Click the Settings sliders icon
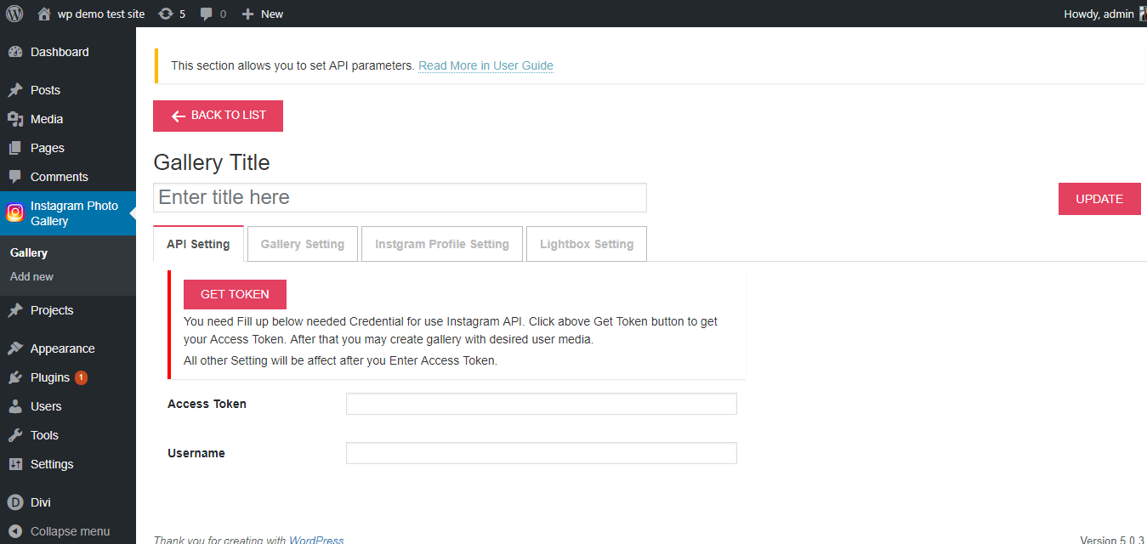 [x=15, y=464]
